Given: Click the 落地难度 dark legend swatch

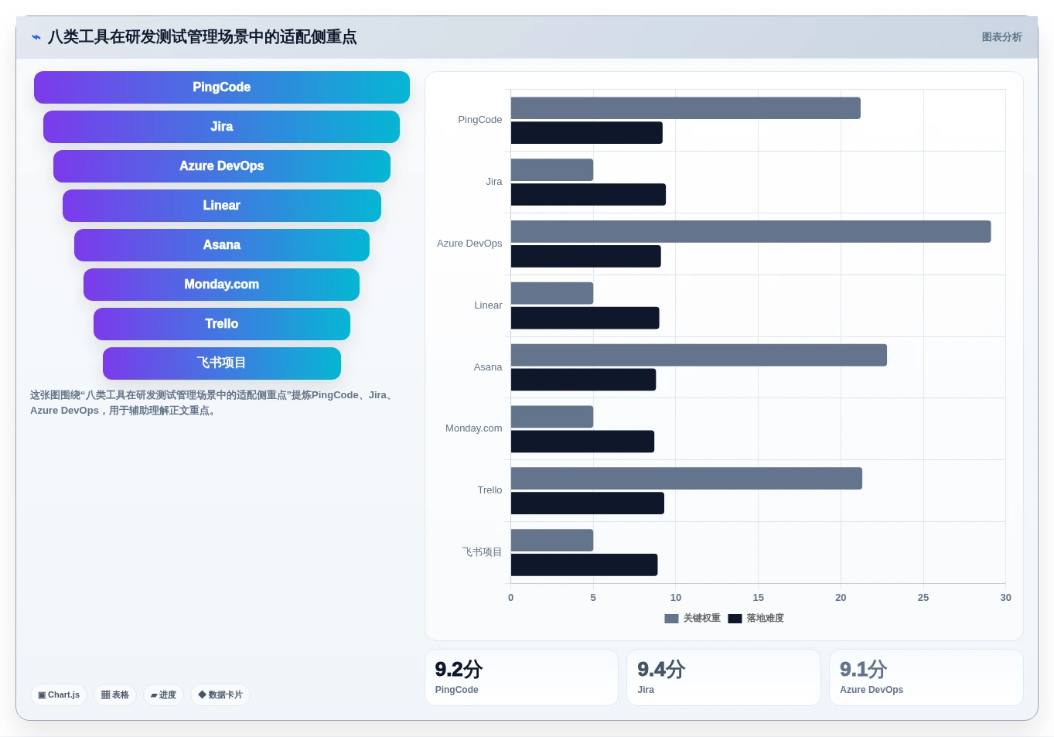Looking at the screenshot, I should tap(735, 619).
